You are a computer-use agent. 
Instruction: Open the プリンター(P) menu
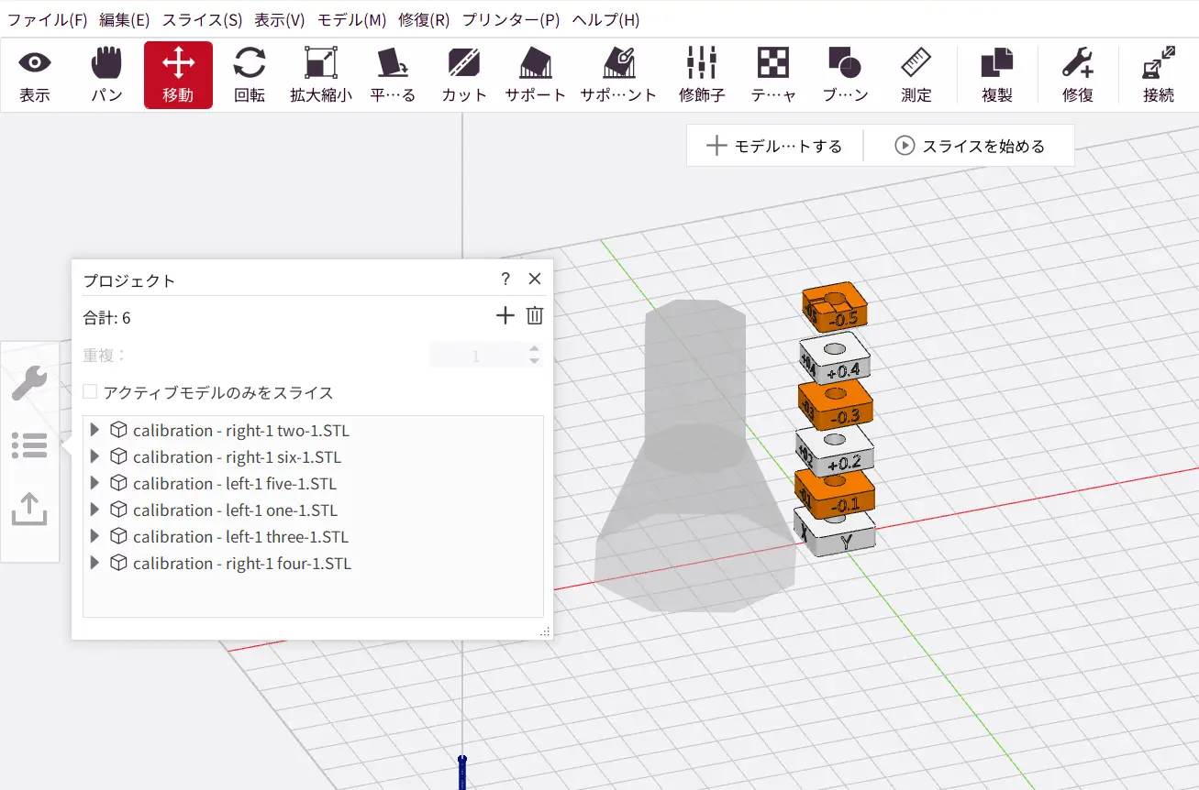coord(511,19)
